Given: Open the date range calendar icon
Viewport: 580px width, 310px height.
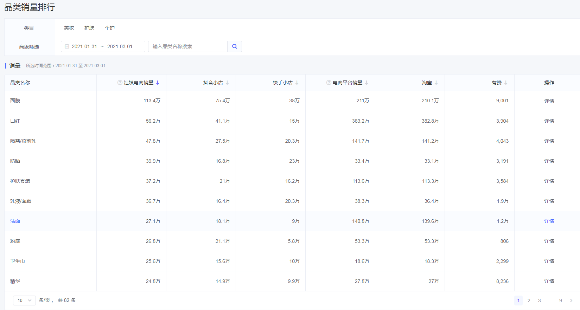Looking at the screenshot, I should coord(67,46).
